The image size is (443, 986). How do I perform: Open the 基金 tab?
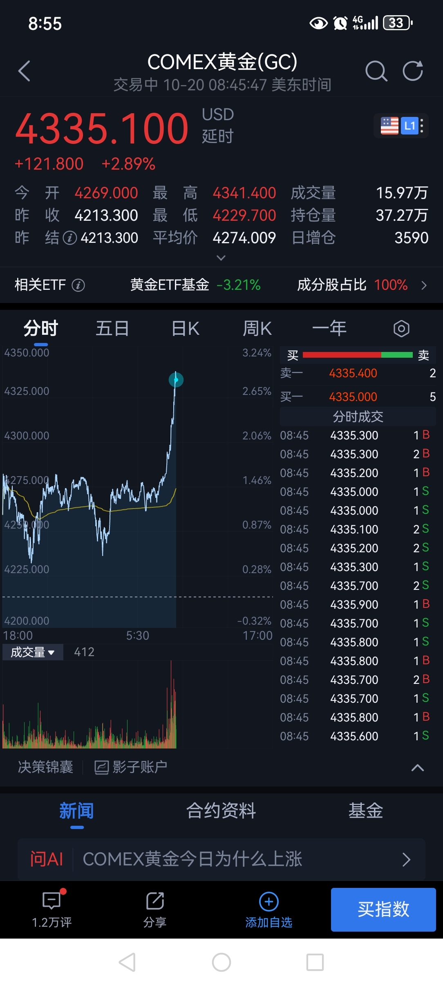(x=366, y=811)
